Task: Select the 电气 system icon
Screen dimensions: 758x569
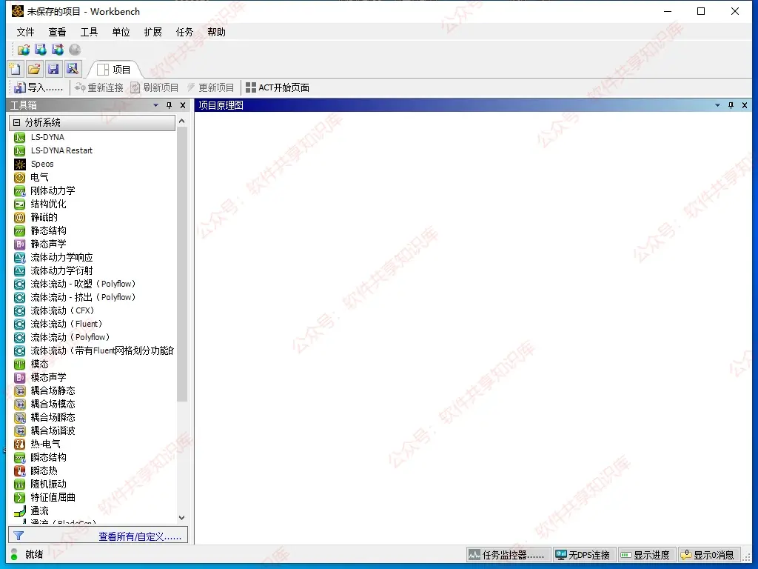Action: click(x=19, y=178)
